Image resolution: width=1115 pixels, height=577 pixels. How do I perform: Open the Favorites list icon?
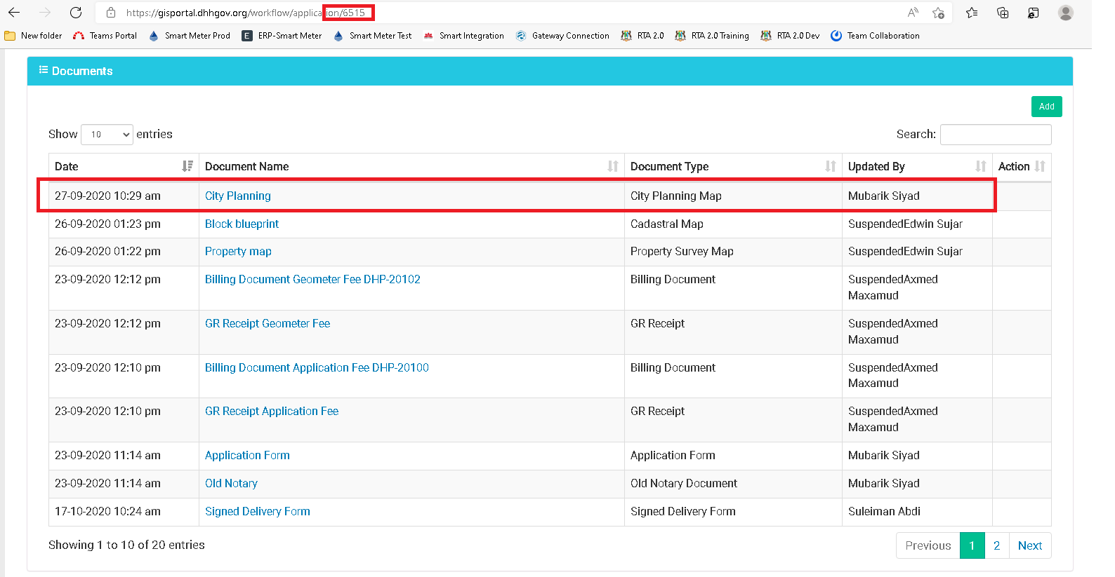(x=972, y=13)
